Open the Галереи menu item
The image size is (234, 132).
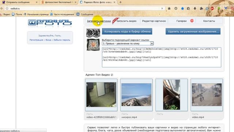pyautogui.click(x=181, y=21)
